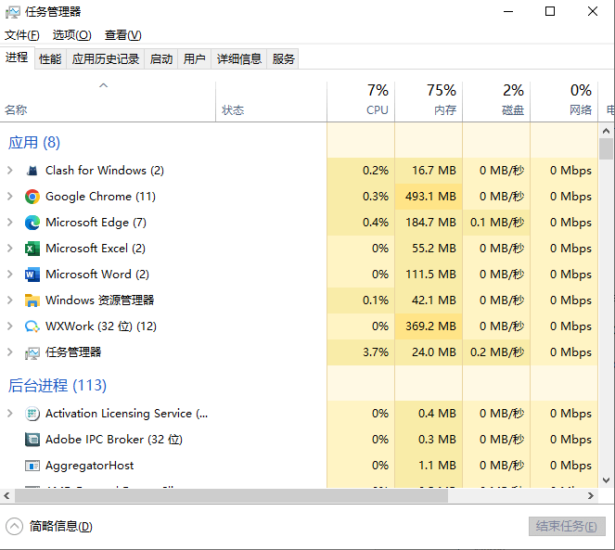Image resolution: width=615 pixels, height=550 pixels.
Task: Select the 42.1 MB memory cell
Action: (x=429, y=300)
